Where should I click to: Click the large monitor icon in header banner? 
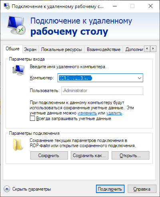pos(16,25)
